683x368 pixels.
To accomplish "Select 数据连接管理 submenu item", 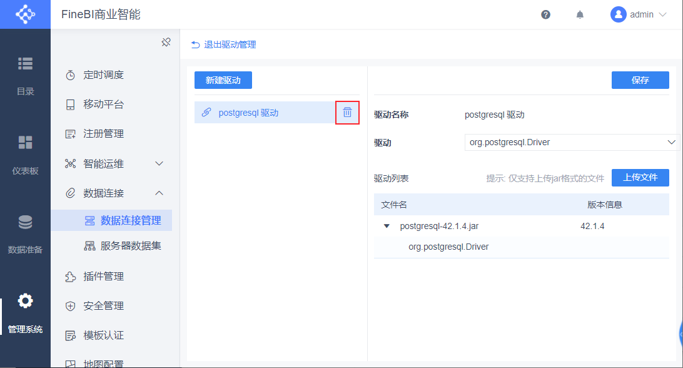I will click(111, 220).
